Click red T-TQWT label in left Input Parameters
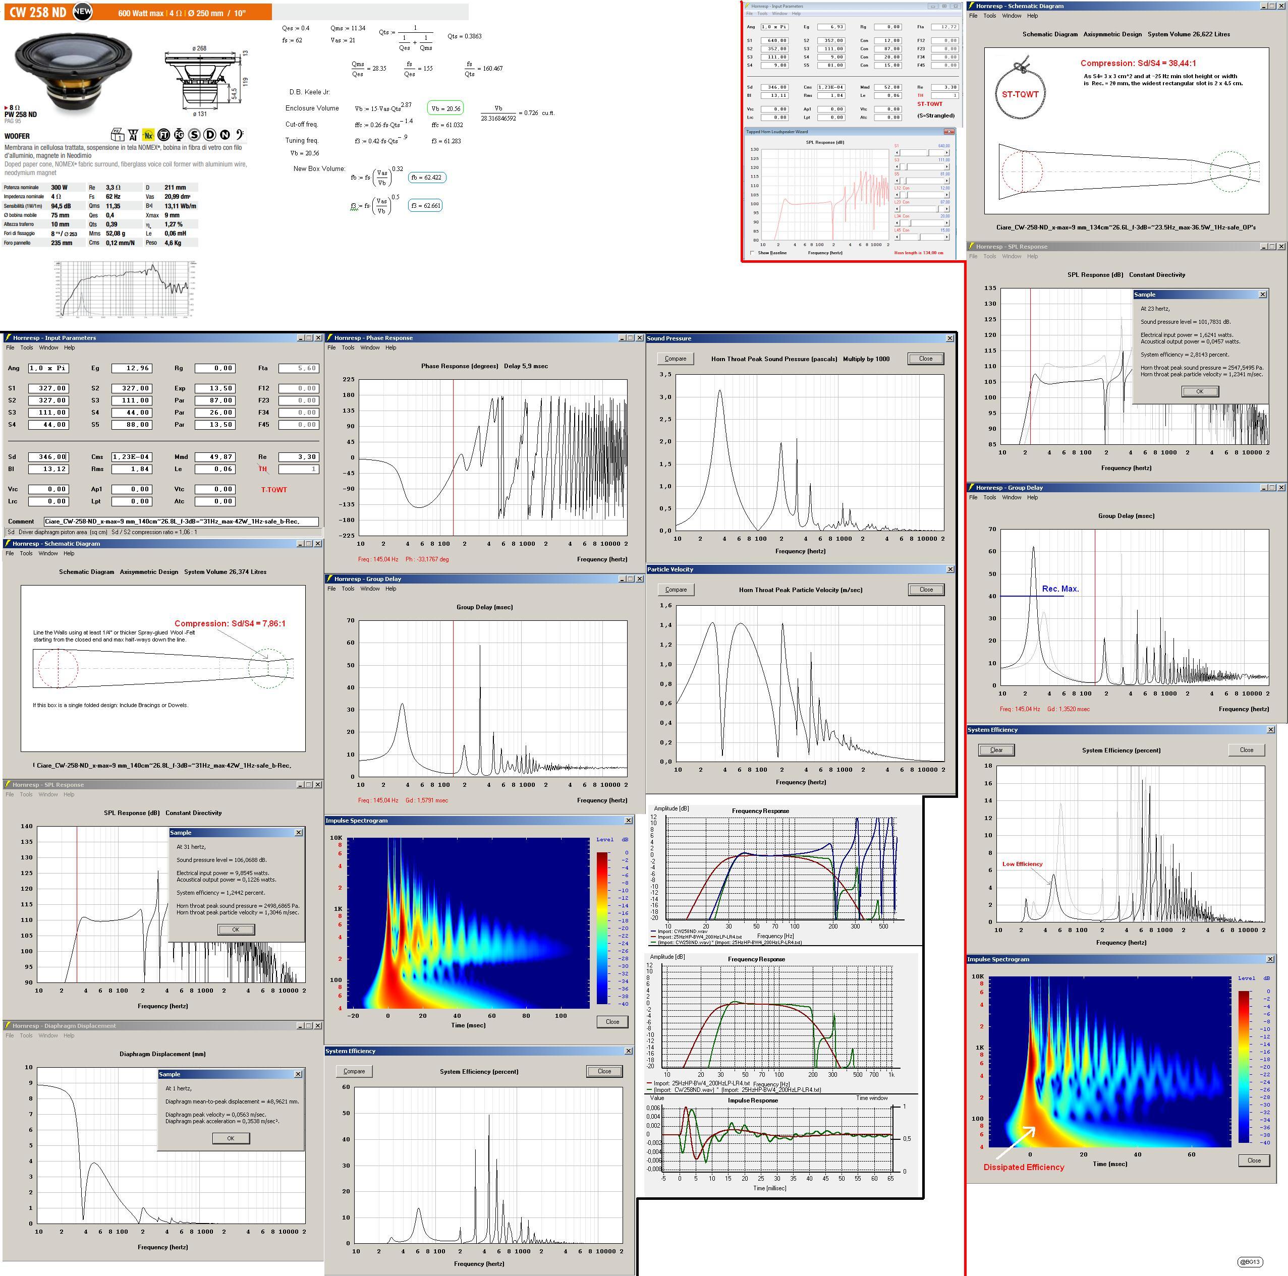Screen dimensions: 1288x1276 [274, 490]
